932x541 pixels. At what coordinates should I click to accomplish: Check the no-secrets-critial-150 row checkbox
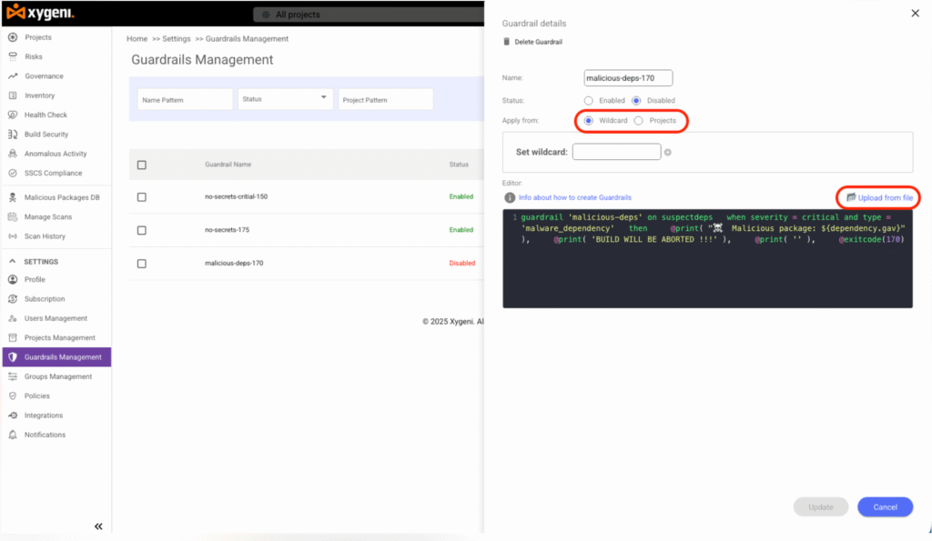(x=141, y=197)
